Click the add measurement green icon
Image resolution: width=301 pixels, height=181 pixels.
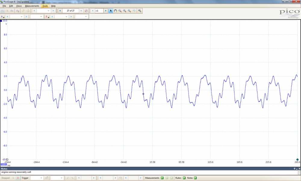coord(162,178)
